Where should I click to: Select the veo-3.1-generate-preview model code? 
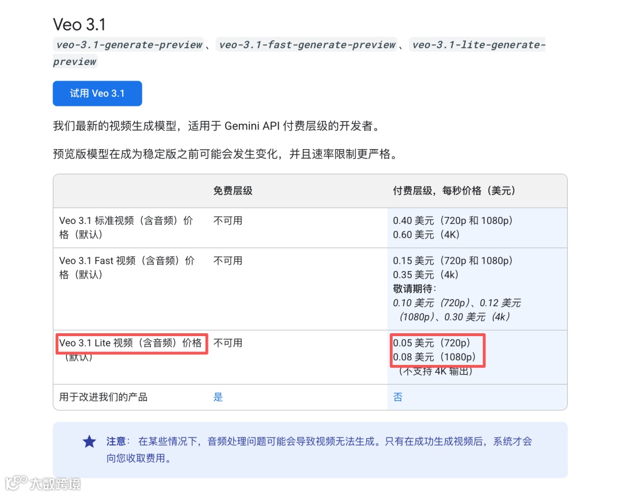click(x=129, y=44)
